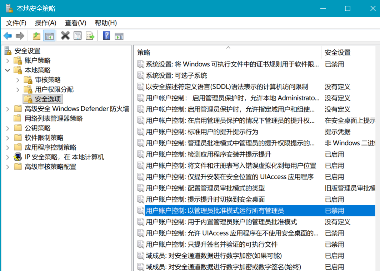Expand the IP 安全策略 tree node

(x=7, y=157)
